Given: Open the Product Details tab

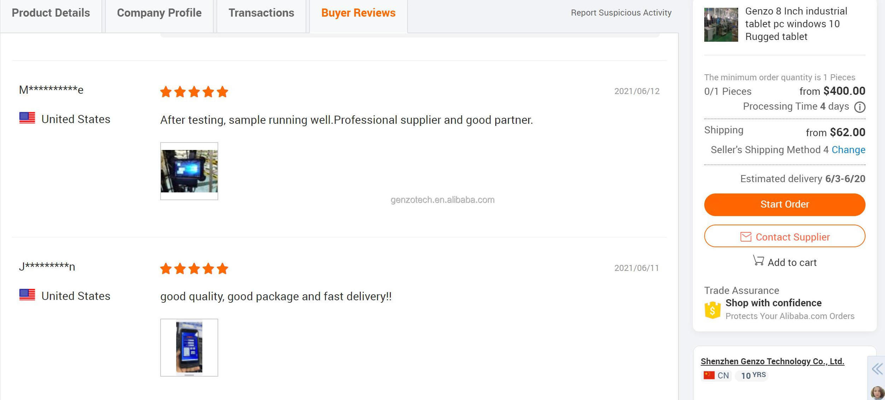Looking at the screenshot, I should tap(51, 13).
